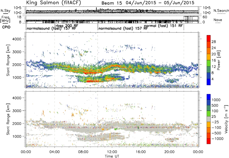Click the '16' tick on Power colorbar
The image size is (229, 158).
point(214,60)
